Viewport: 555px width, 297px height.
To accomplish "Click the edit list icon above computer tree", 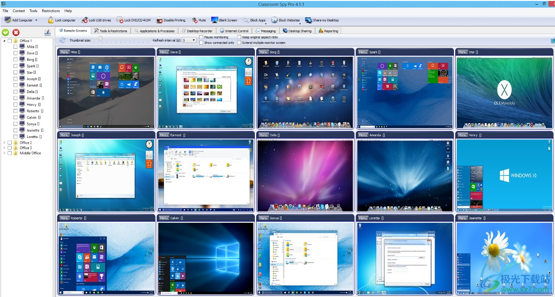I will (47, 33).
